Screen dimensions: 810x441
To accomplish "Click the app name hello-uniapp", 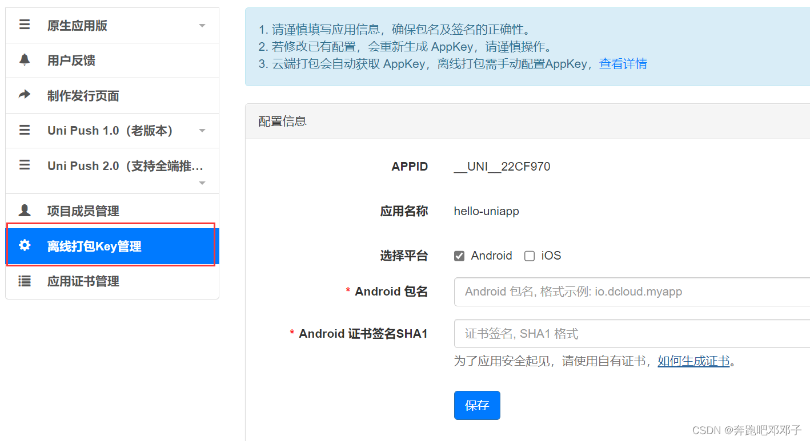I will click(487, 211).
